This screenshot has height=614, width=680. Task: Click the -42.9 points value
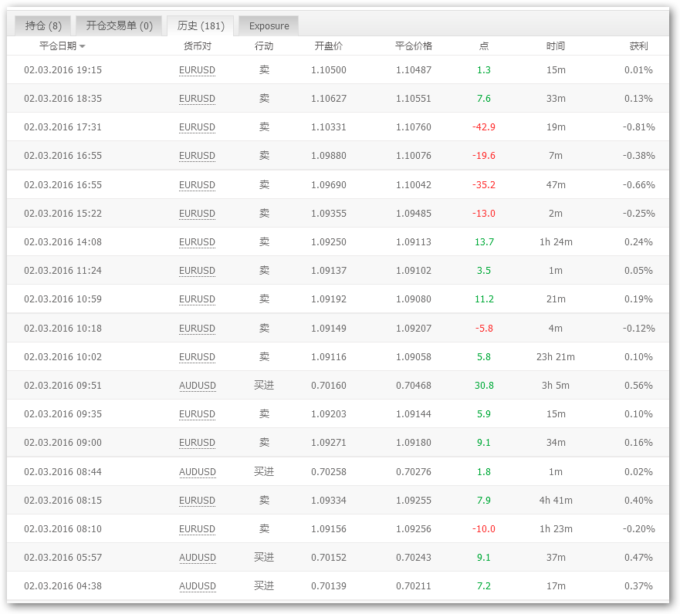483,127
